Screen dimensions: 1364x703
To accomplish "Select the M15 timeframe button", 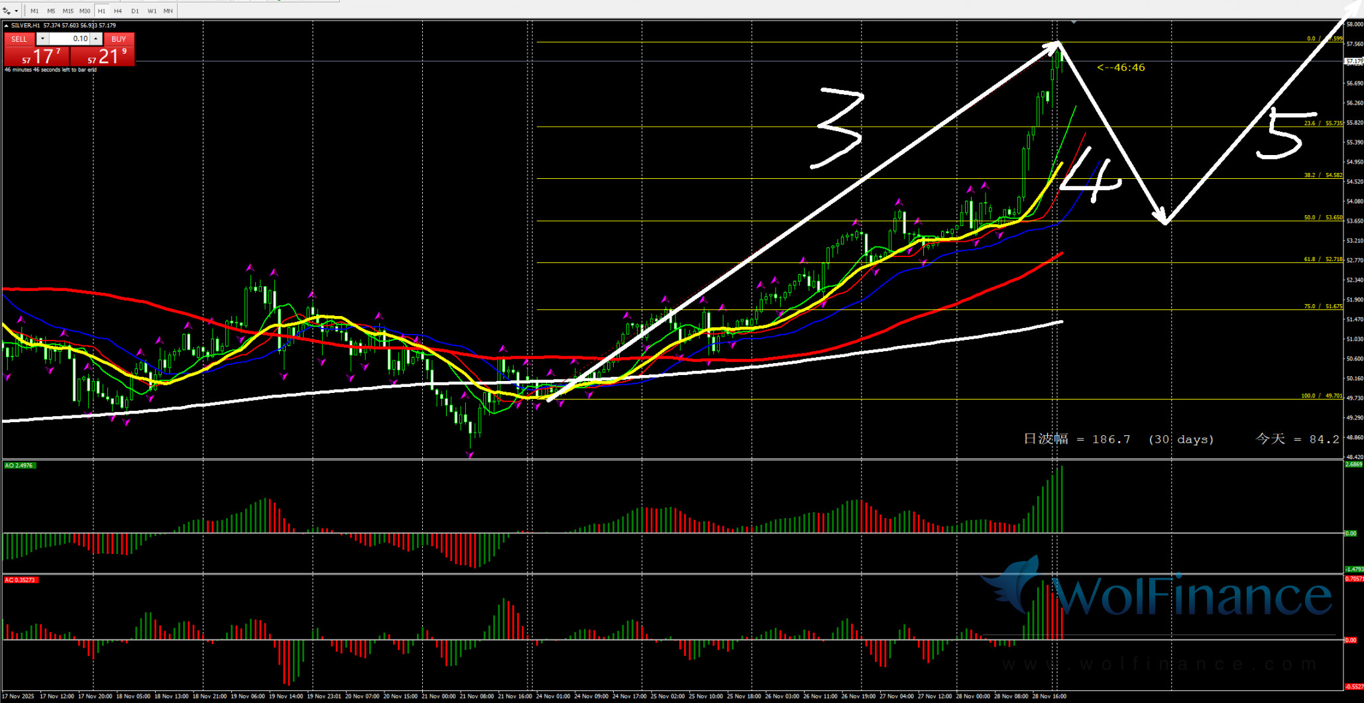I will [68, 11].
